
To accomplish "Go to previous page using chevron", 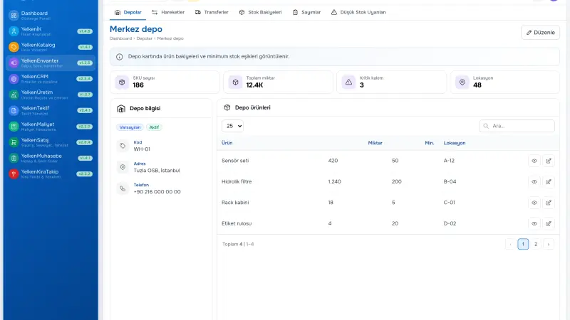I will (x=510, y=244).
